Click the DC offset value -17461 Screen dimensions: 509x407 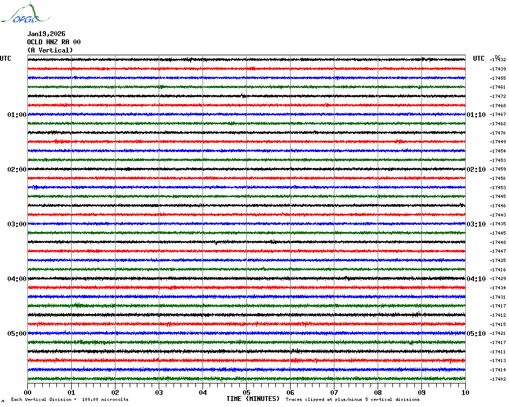pyautogui.click(x=498, y=88)
